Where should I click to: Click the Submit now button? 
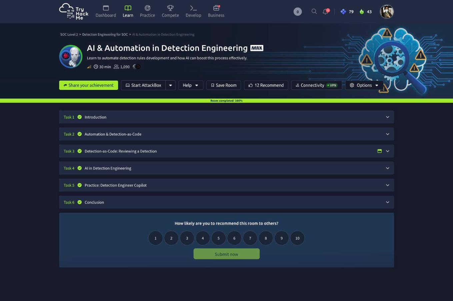226,254
